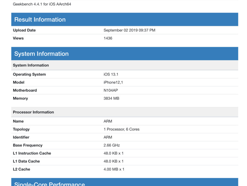The height and width of the screenshot is (186, 247).
Task: Select the views count 1436
Action: pyautogui.click(x=108, y=38)
